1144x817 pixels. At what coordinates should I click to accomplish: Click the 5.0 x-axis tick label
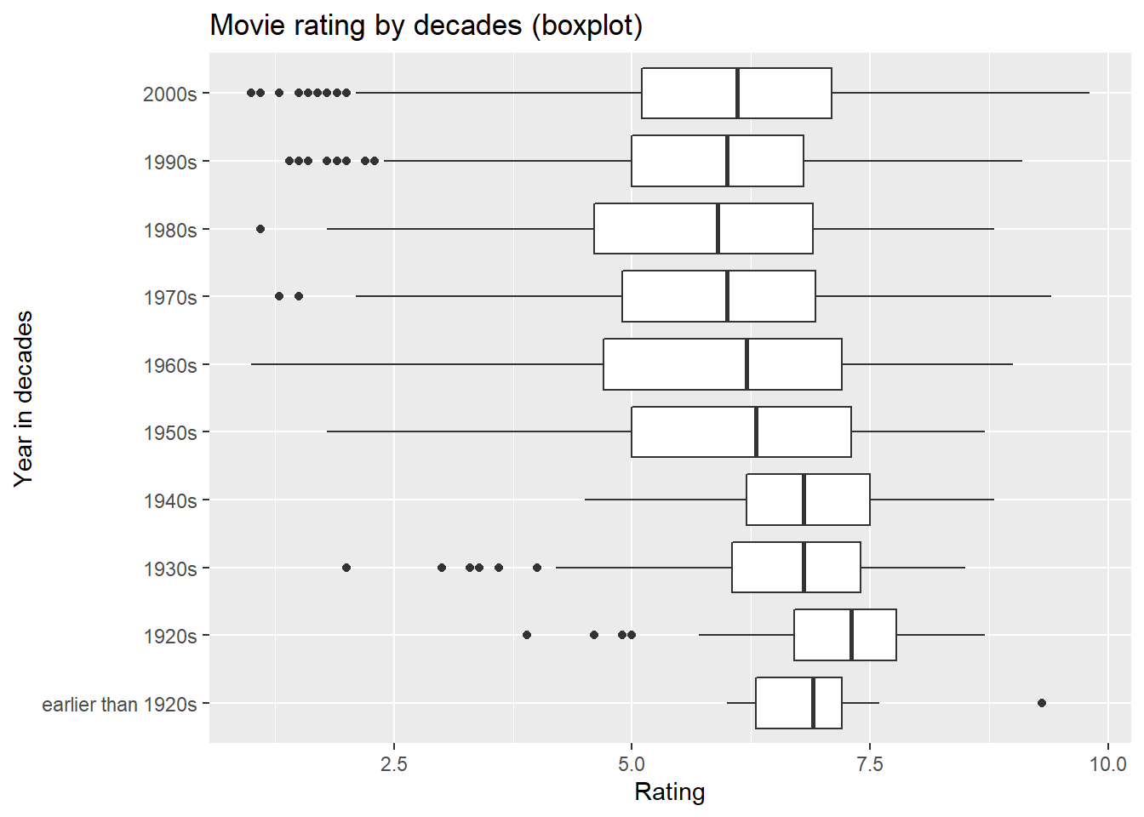point(632,763)
